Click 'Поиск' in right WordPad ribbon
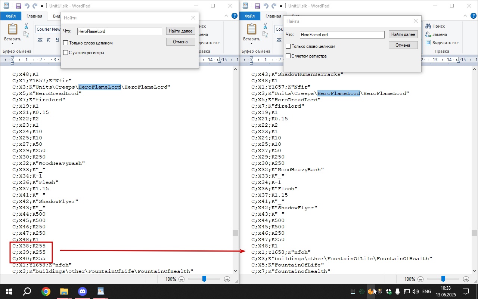The width and height of the screenshot is (478, 299). click(435, 26)
